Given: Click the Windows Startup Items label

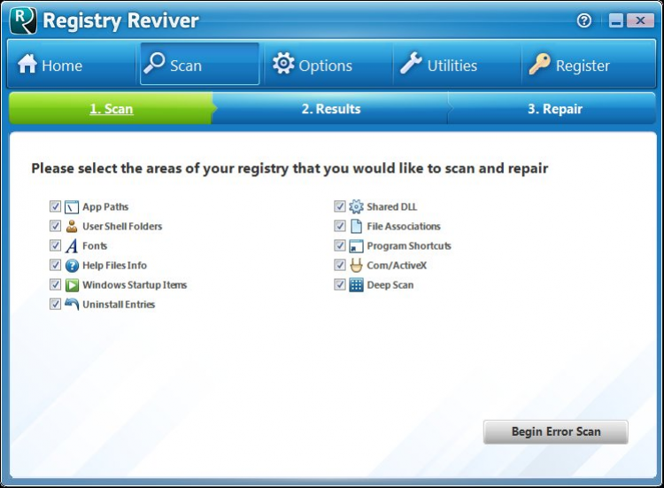Looking at the screenshot, I should coord(135,284).
